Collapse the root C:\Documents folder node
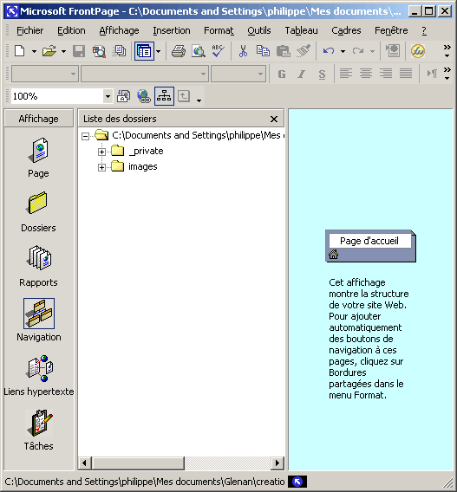457x492 pixels. tap(85, 136)
